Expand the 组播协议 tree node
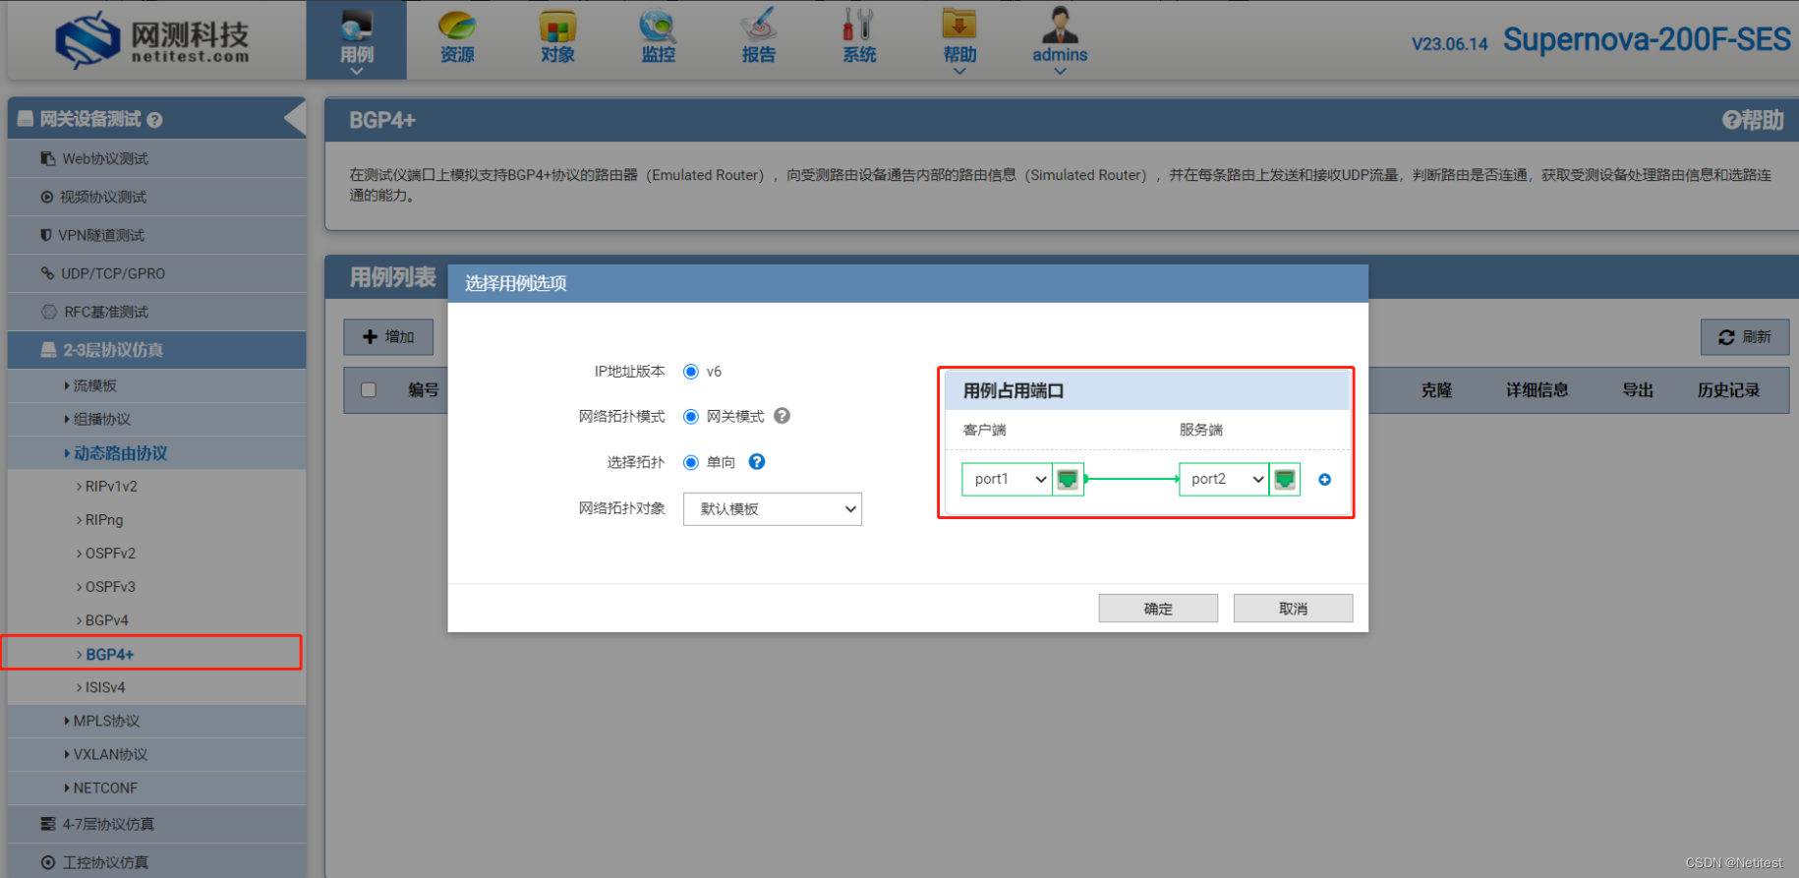 click(x=156, y=420)
